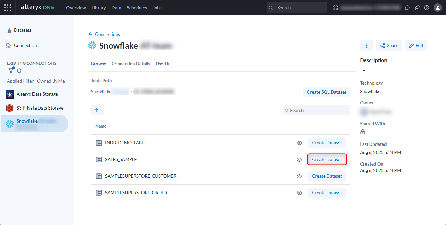Create Dataset for INDB_DEMO_TABLE

point(327,143)
